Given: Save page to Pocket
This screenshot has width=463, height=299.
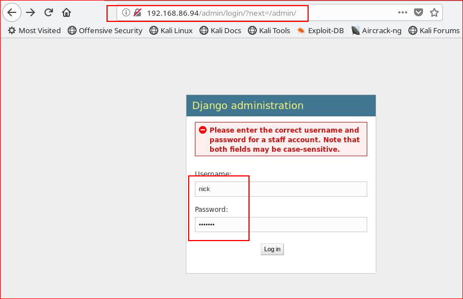Looking at the screenshot, I should pos(419,12).
